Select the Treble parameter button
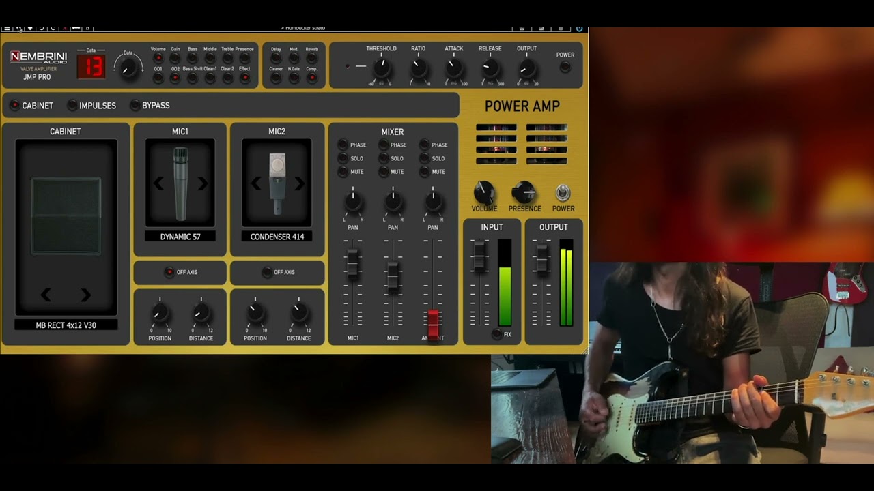Screen dimensions: 874x491 tap(227, 59)
